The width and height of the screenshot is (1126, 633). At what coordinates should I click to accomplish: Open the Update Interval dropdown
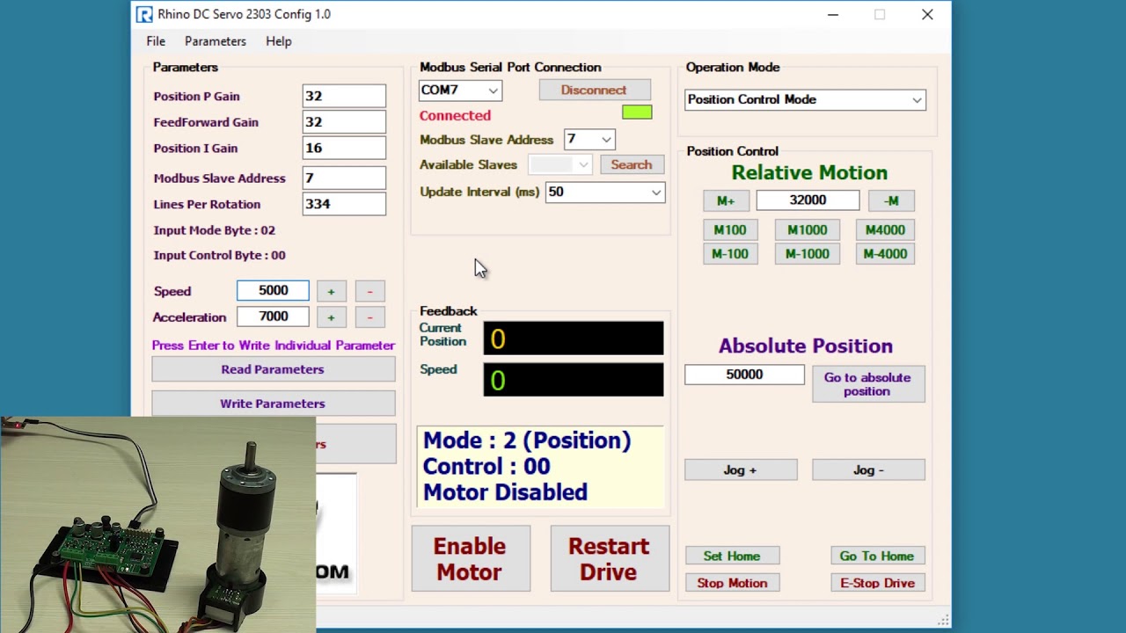(x=605, y=192)
